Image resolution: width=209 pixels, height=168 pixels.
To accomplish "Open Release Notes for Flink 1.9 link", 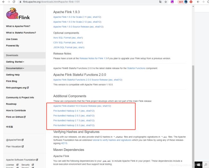I will 93,58.
